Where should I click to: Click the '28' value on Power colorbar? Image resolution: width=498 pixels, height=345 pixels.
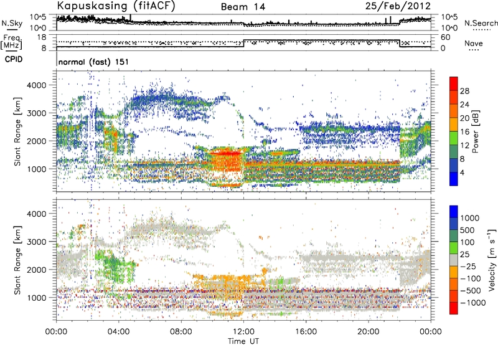point(464,91)
